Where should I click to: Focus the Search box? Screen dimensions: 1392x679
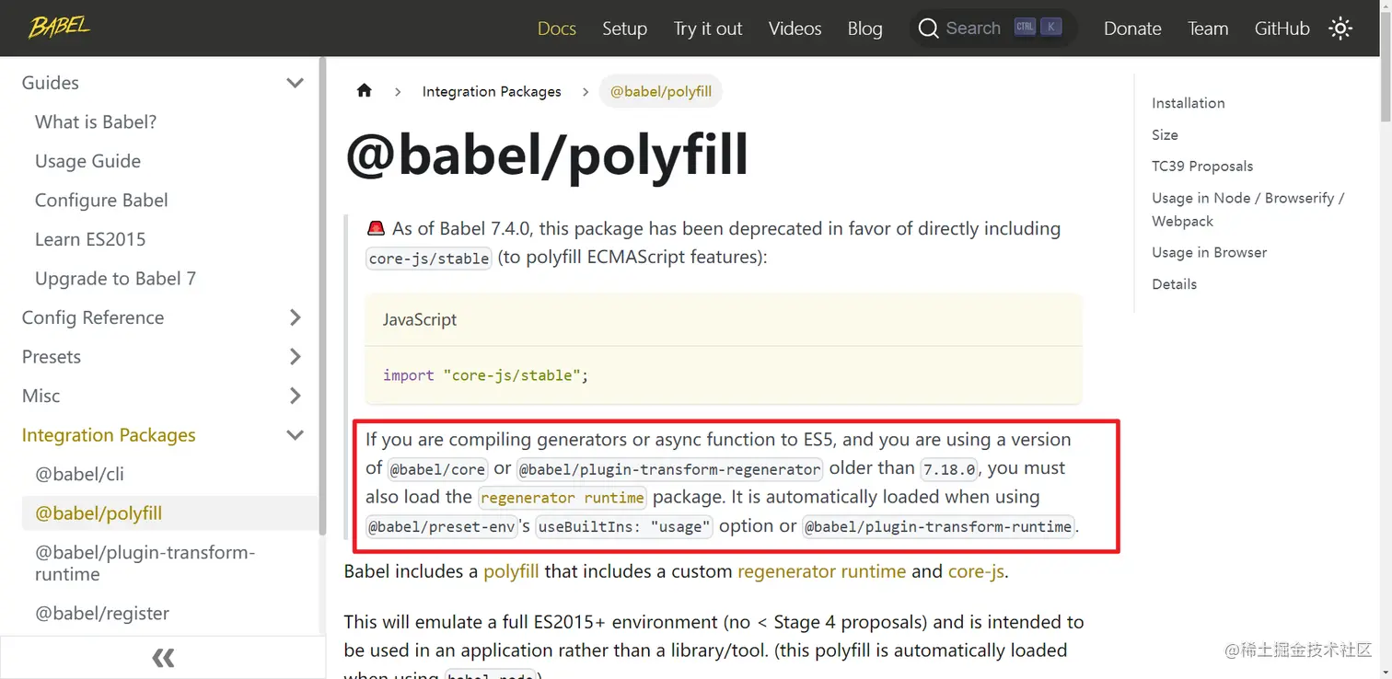tap(992, 29)
